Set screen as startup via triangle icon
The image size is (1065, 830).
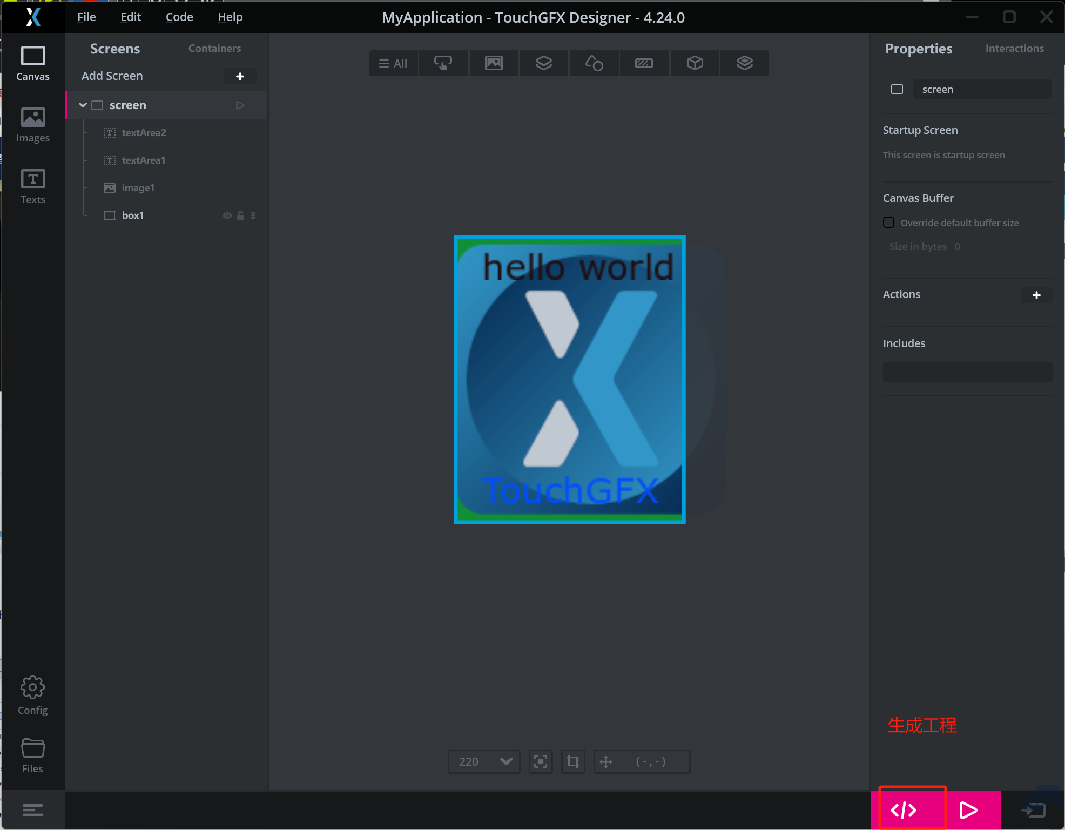[x=240, y=105]
